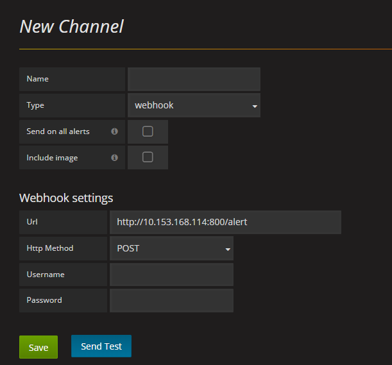Click the Username label
Viewport: 392px width, 365px height.
(46, 275)
